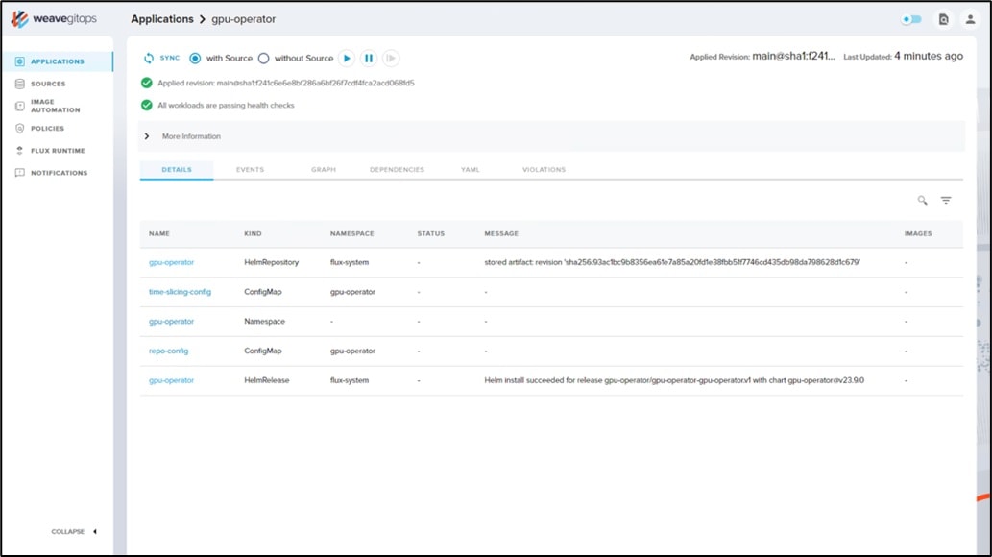
Task: Click the play sync icon
Action: point(347,59)
